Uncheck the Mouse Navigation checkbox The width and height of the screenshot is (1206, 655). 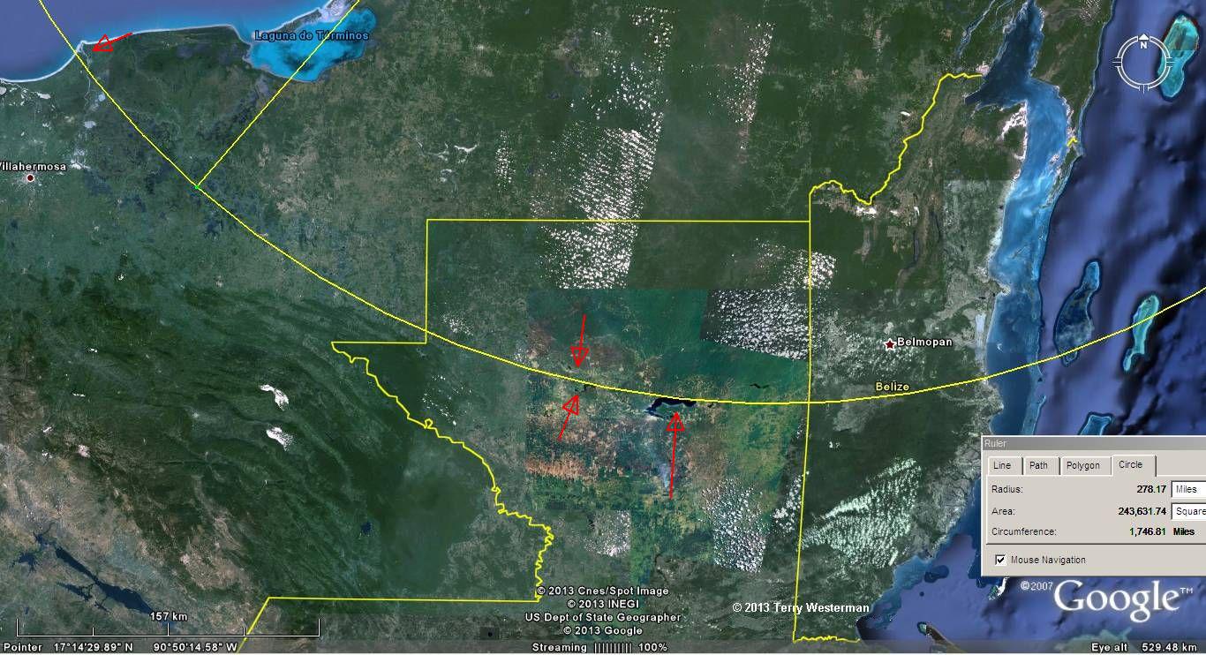(x=1000, y=560)
